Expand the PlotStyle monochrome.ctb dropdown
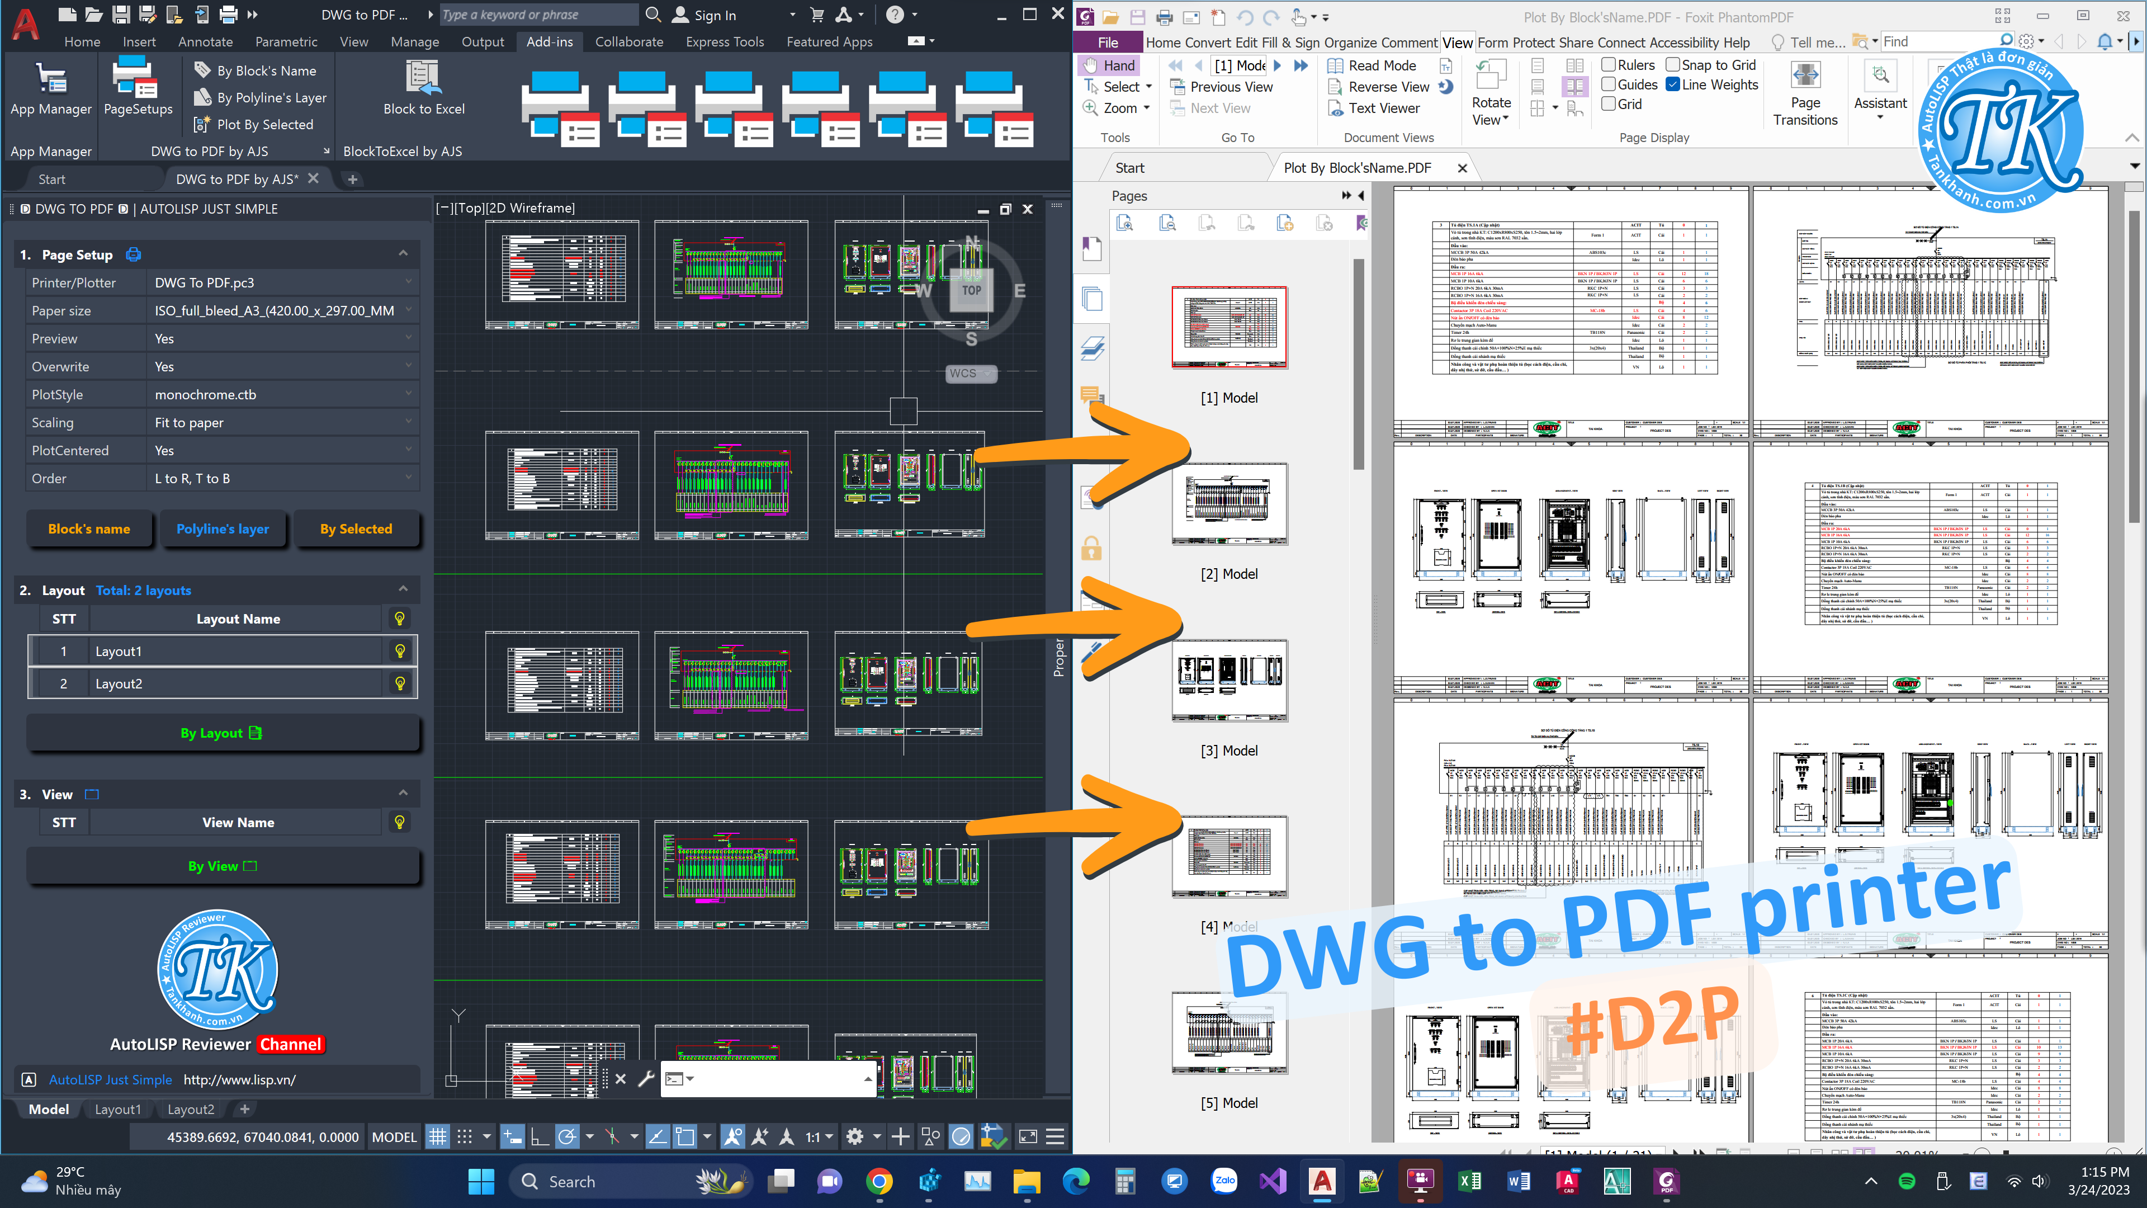The width and height of the screenshot is (2147, 1208). coord(408,394)
